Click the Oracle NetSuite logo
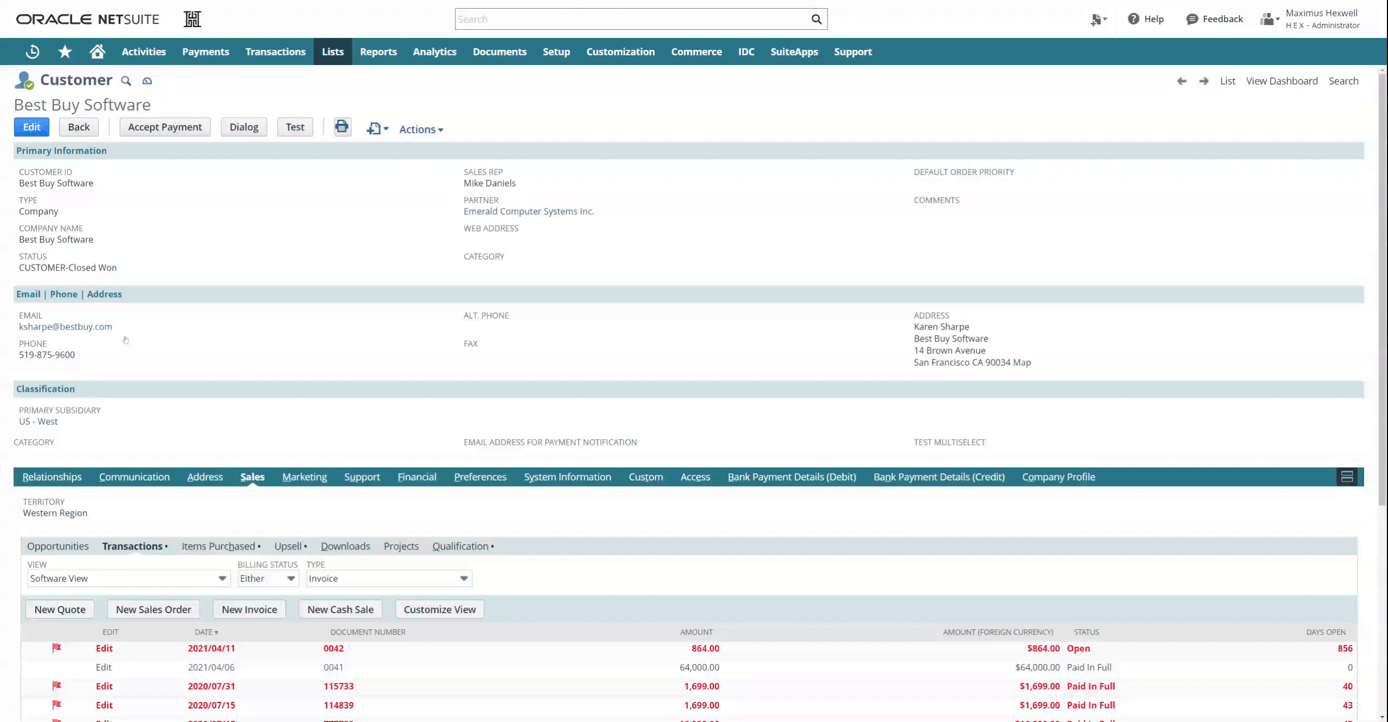 pyautogui.click(x=88, y=20)
